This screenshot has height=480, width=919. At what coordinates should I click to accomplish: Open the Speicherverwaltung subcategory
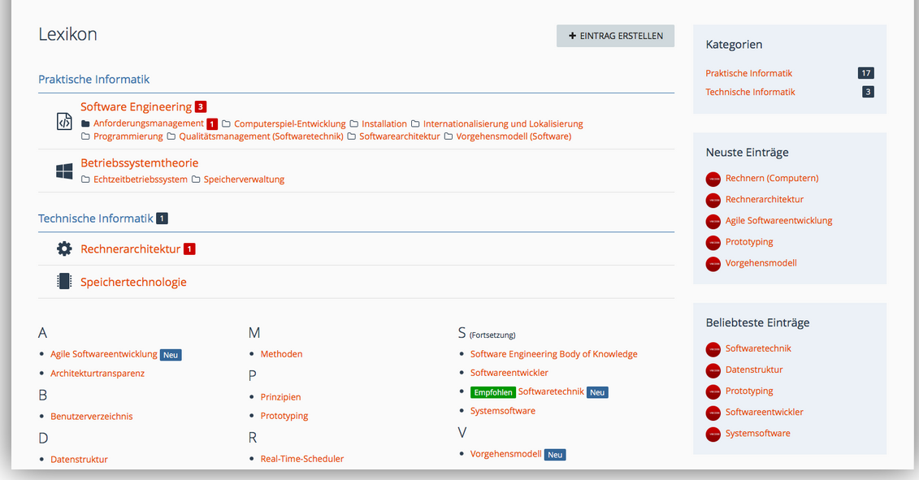[x=244, y=179]
